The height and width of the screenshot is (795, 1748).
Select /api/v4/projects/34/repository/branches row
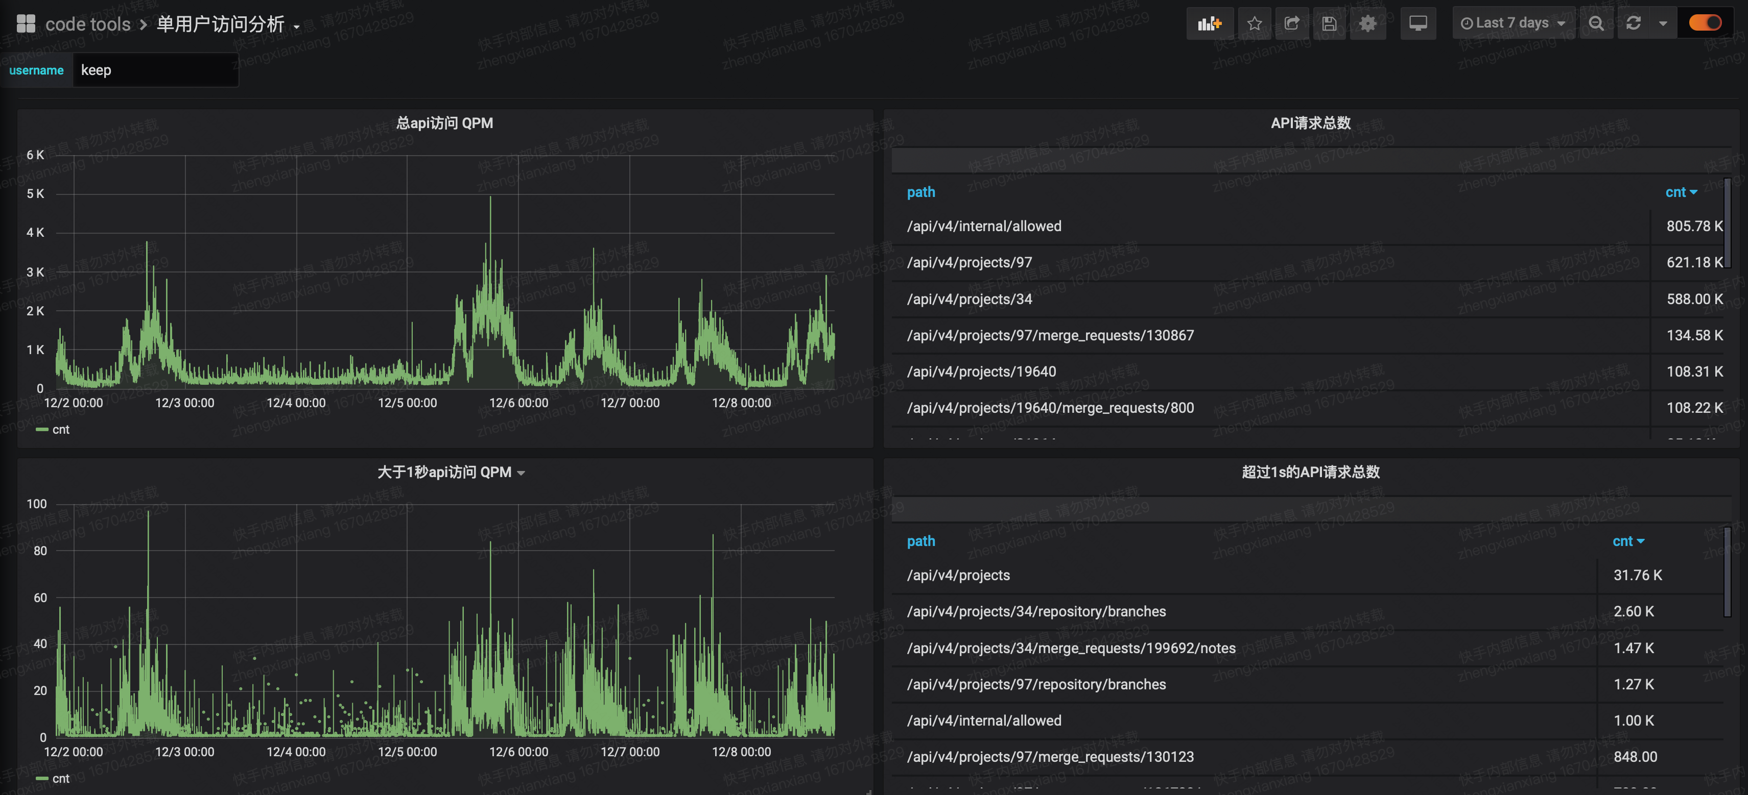1308,611
